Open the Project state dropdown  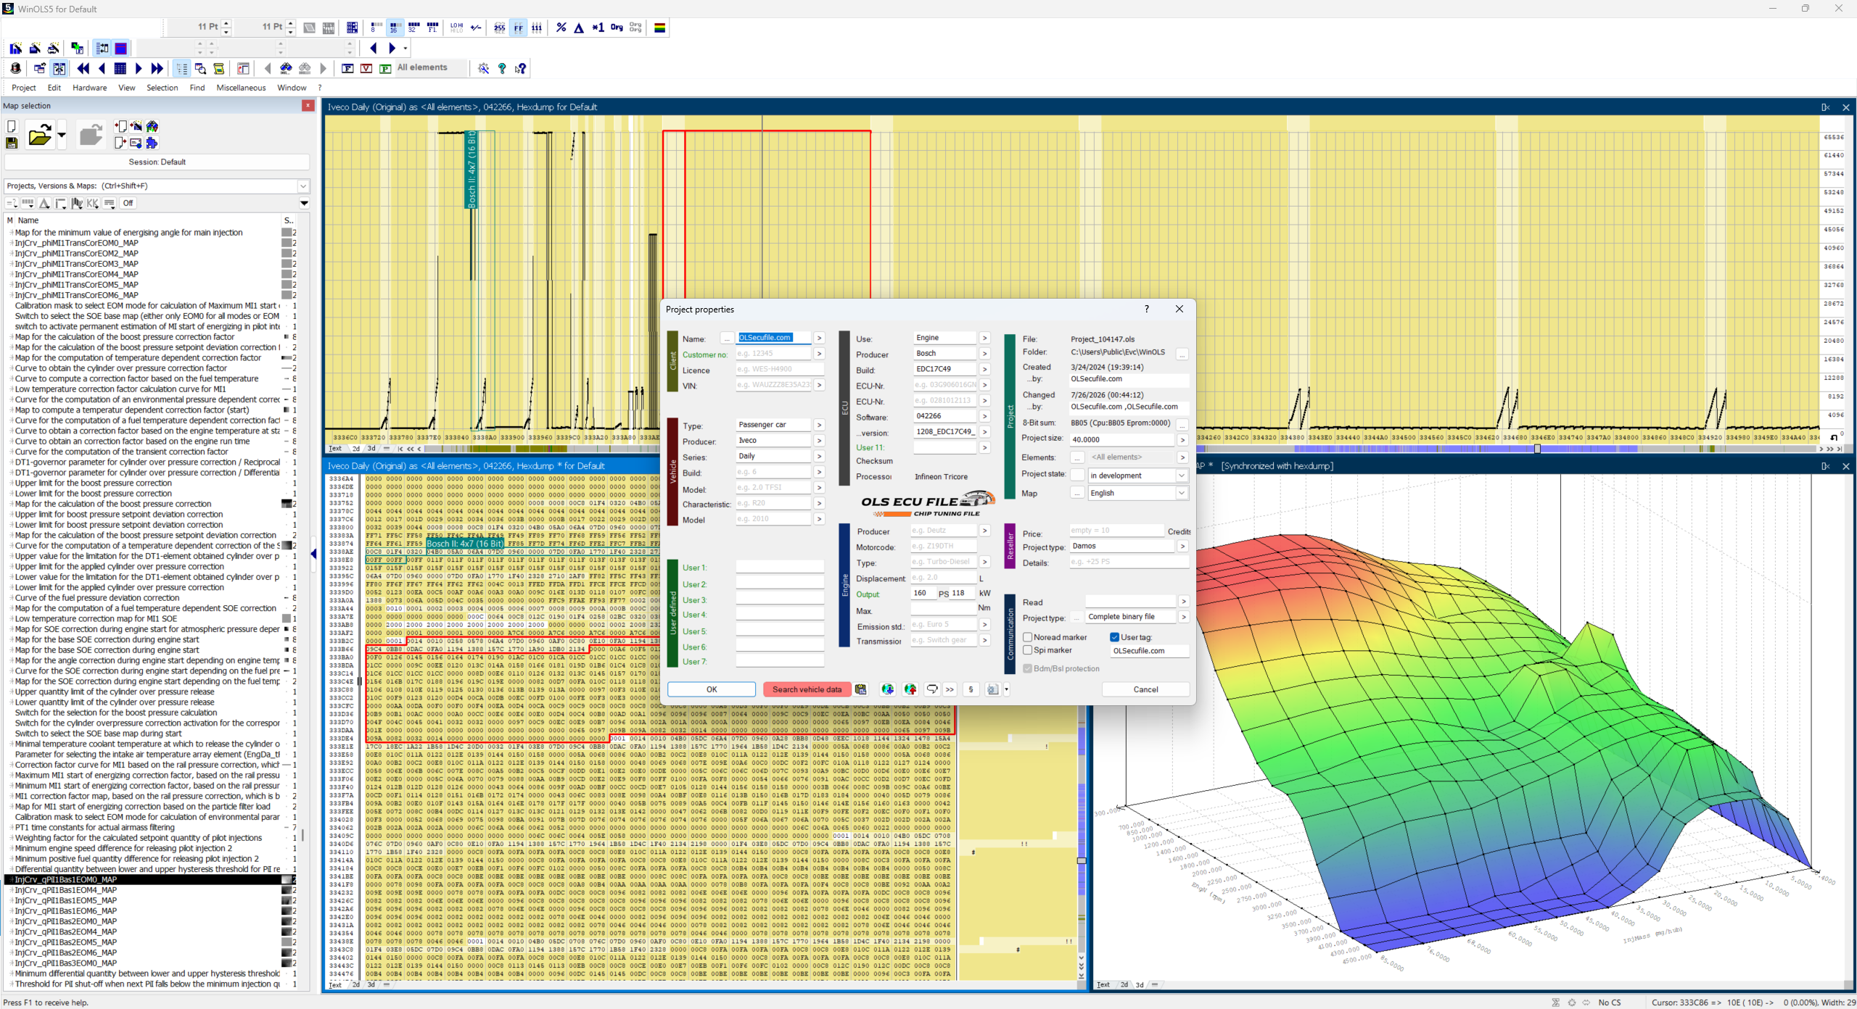[1182, 476]
